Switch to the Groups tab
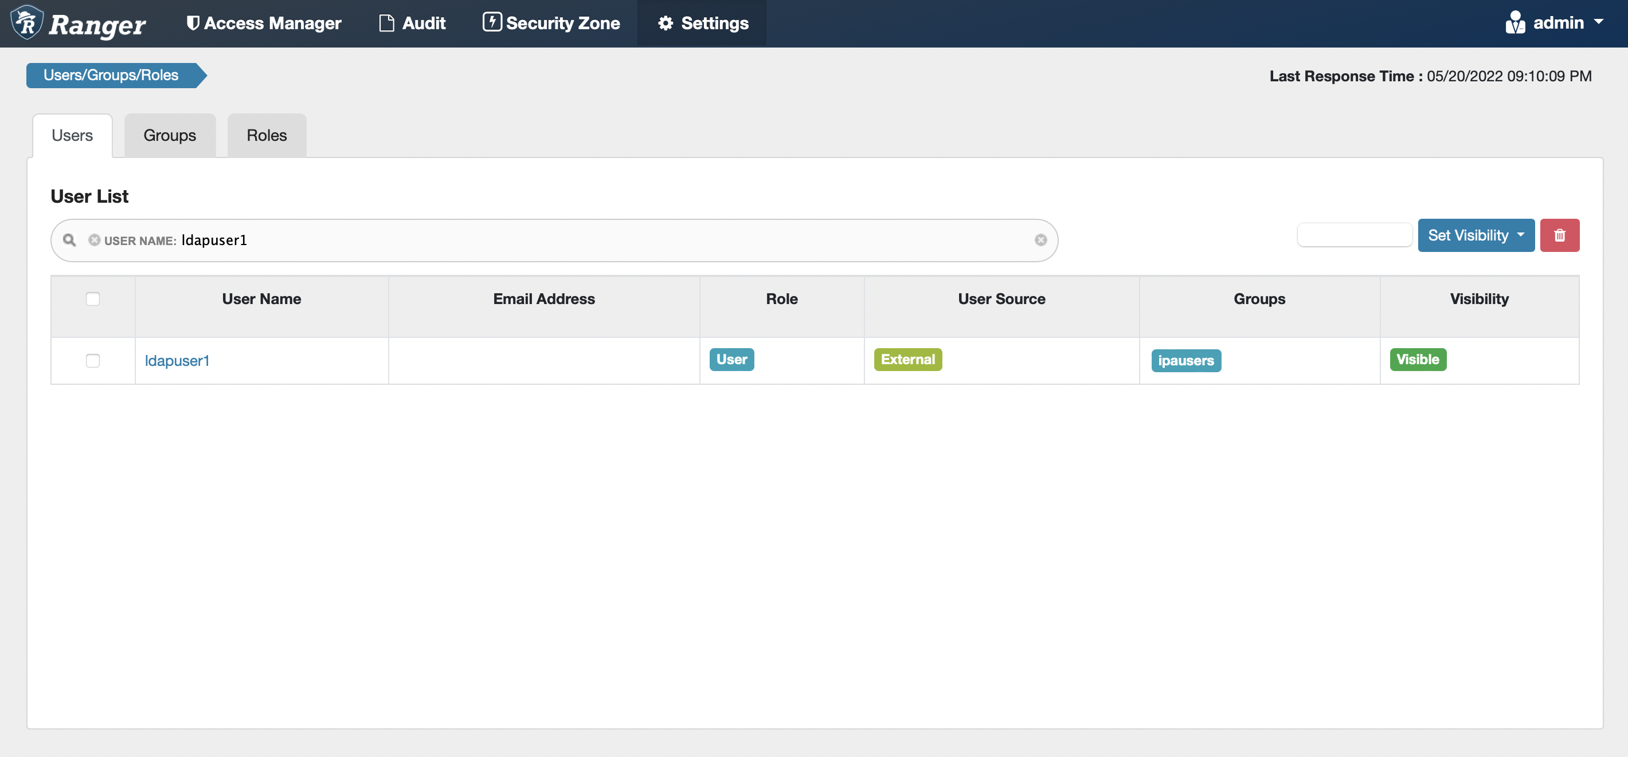Image resolution: width=1628 pixels, height=757 pixels. [169, 136]
